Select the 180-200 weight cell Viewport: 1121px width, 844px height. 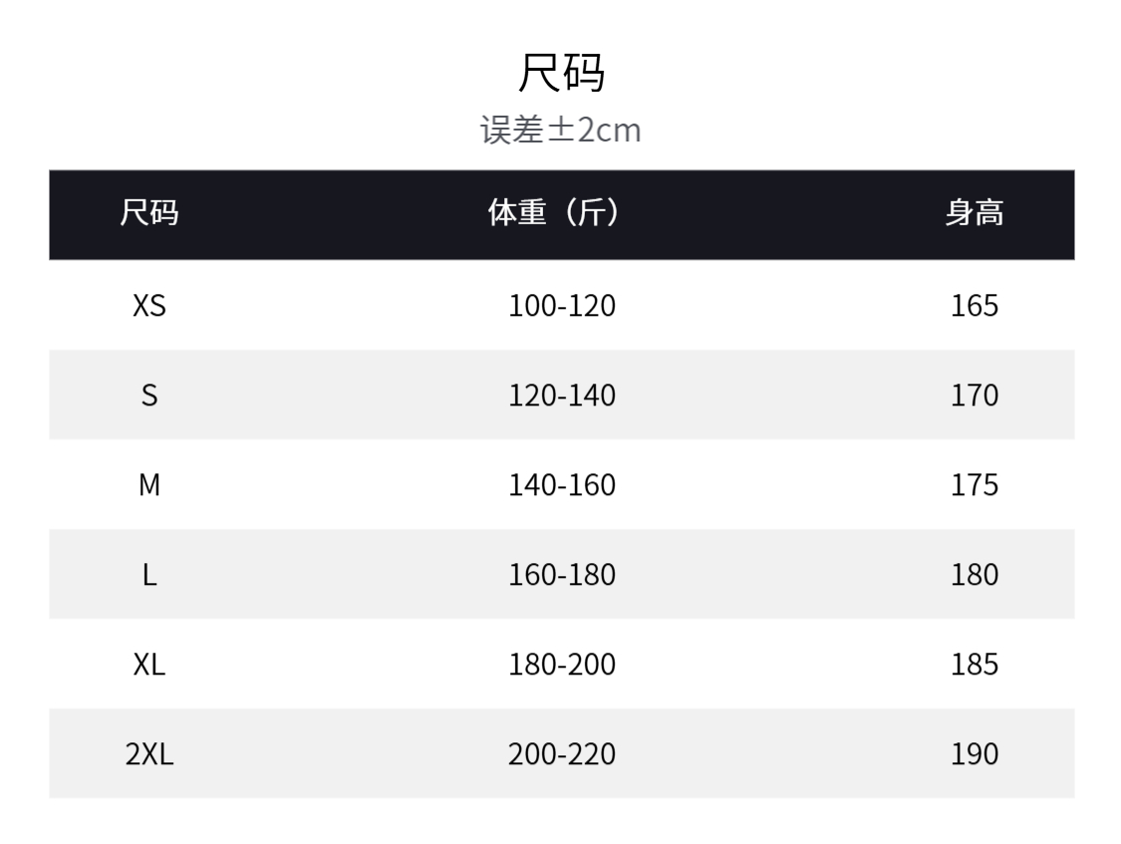[x=562, y=665]
